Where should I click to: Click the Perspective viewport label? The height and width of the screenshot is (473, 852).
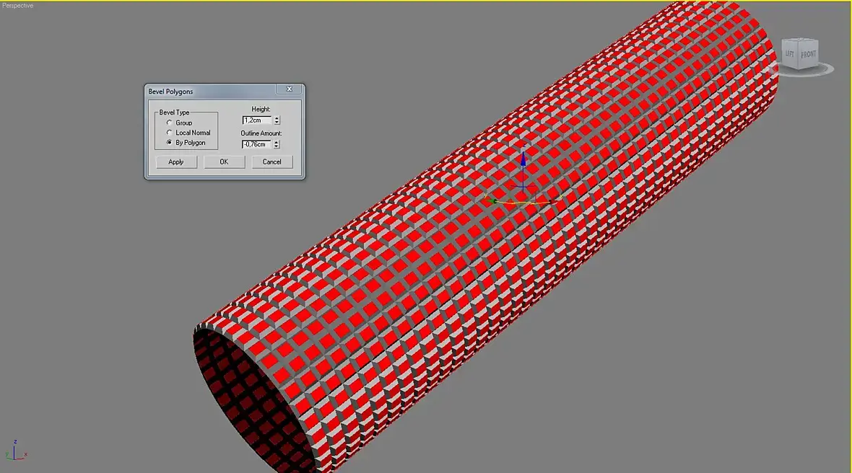[x=17, y=6]
